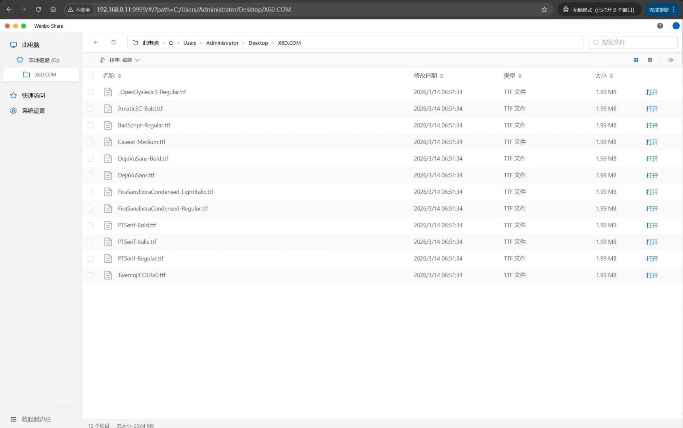Bookmark this page with star icon

pyautogui.click(x=544, y=10)
